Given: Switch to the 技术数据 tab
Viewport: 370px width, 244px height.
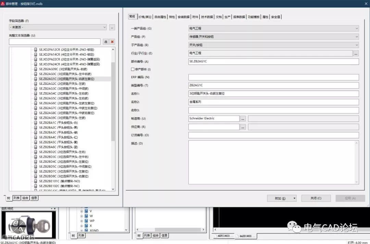Looking at the screenshot, I should 207,17.
